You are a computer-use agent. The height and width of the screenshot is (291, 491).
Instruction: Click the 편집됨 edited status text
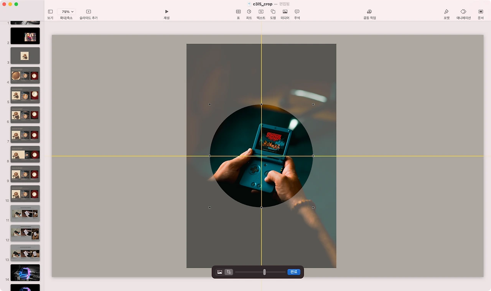pos(284,4)
